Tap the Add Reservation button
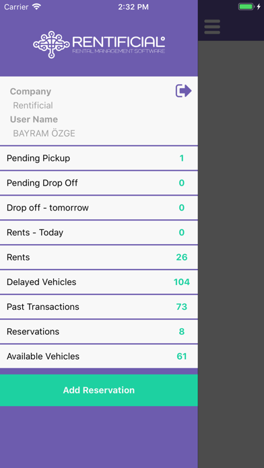The width and height of the screenshot is (264, 468). pyautogui.click(x=99, y=390)
